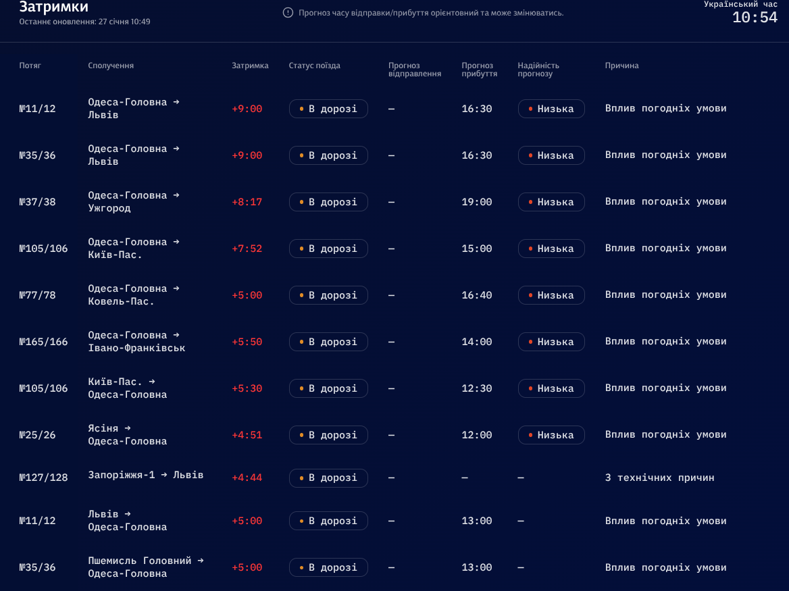The height and width of the screenshot is (591, 789).
Task: Click the 'Потяг' column header
Action: 30,66
